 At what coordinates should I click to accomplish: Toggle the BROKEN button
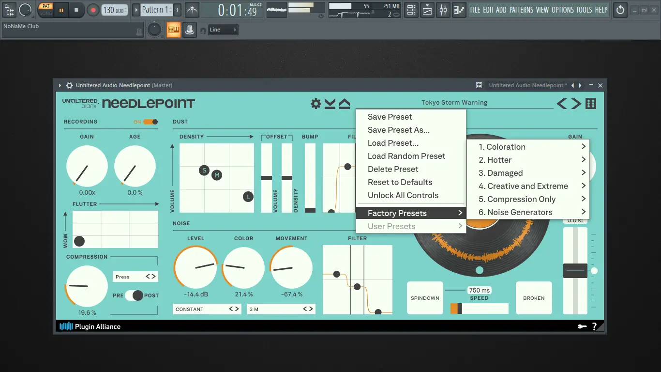[534, 298]
